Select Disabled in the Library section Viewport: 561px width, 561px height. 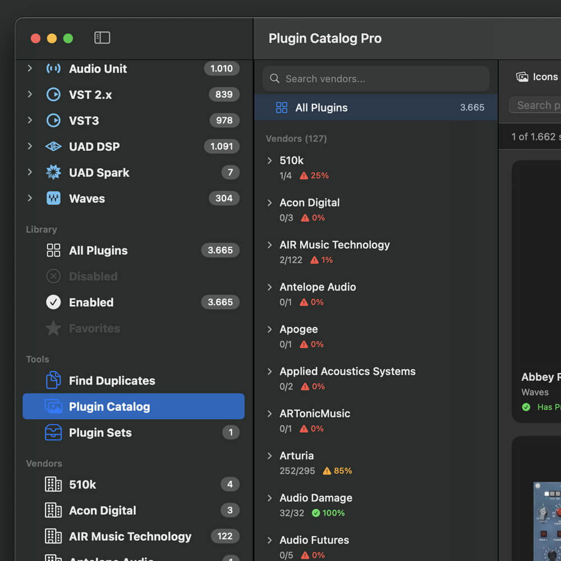tap(134, 276)
